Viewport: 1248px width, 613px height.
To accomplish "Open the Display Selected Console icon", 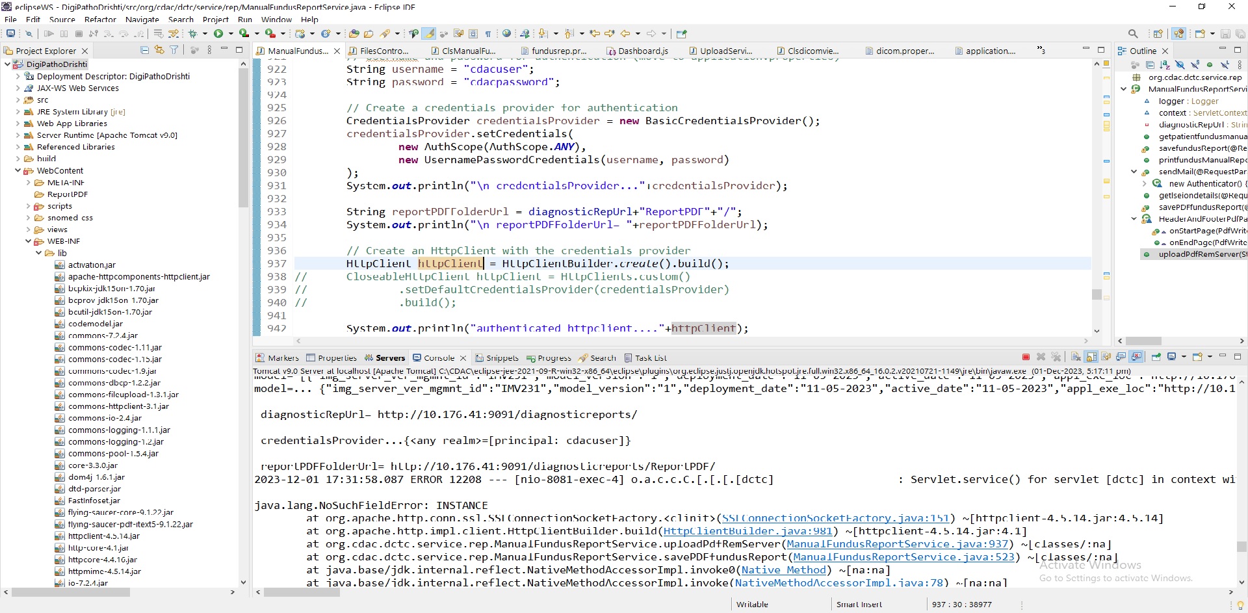I will pos(1171,357).
